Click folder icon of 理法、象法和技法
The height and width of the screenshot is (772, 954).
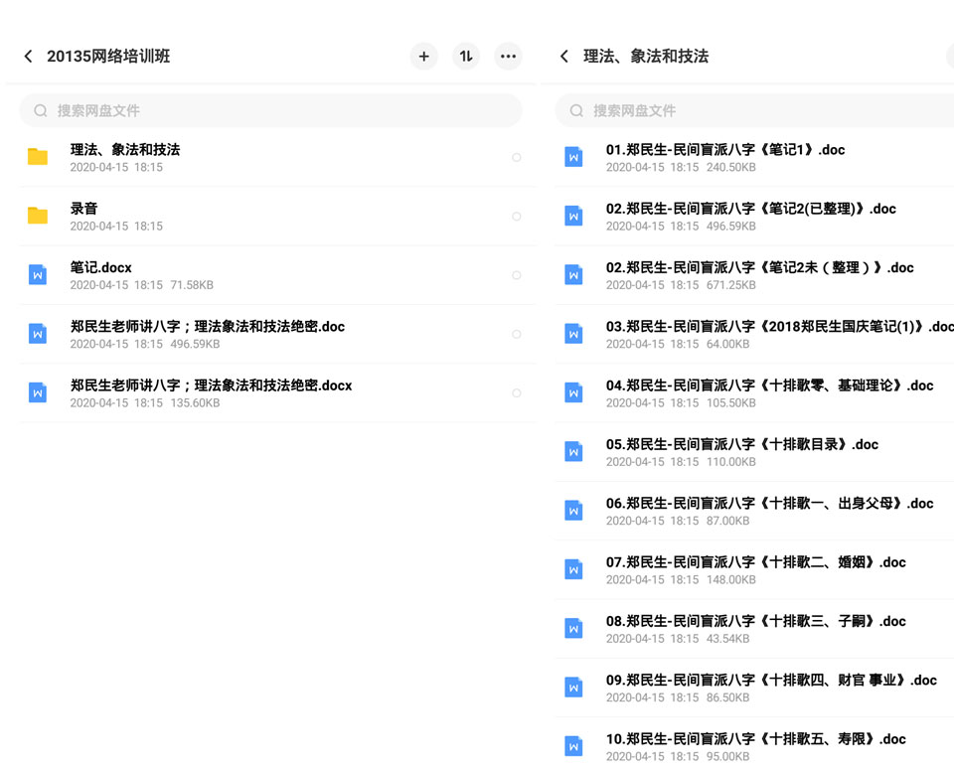tap(38, 157)
